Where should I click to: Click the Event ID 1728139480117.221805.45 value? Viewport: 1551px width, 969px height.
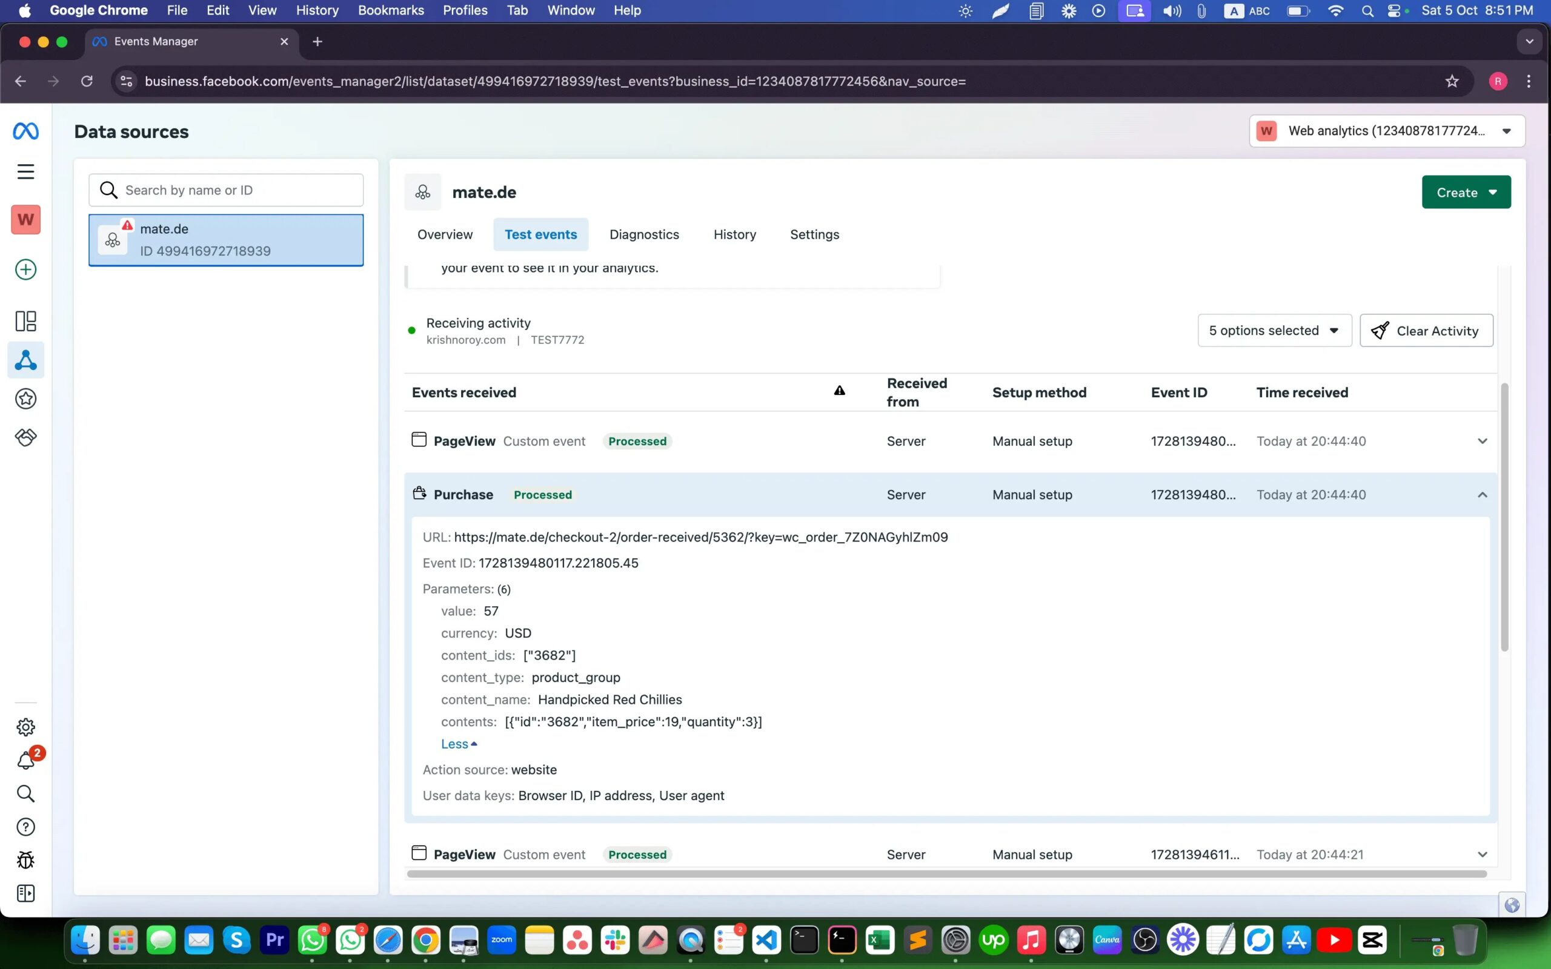(x=558, y=563)
